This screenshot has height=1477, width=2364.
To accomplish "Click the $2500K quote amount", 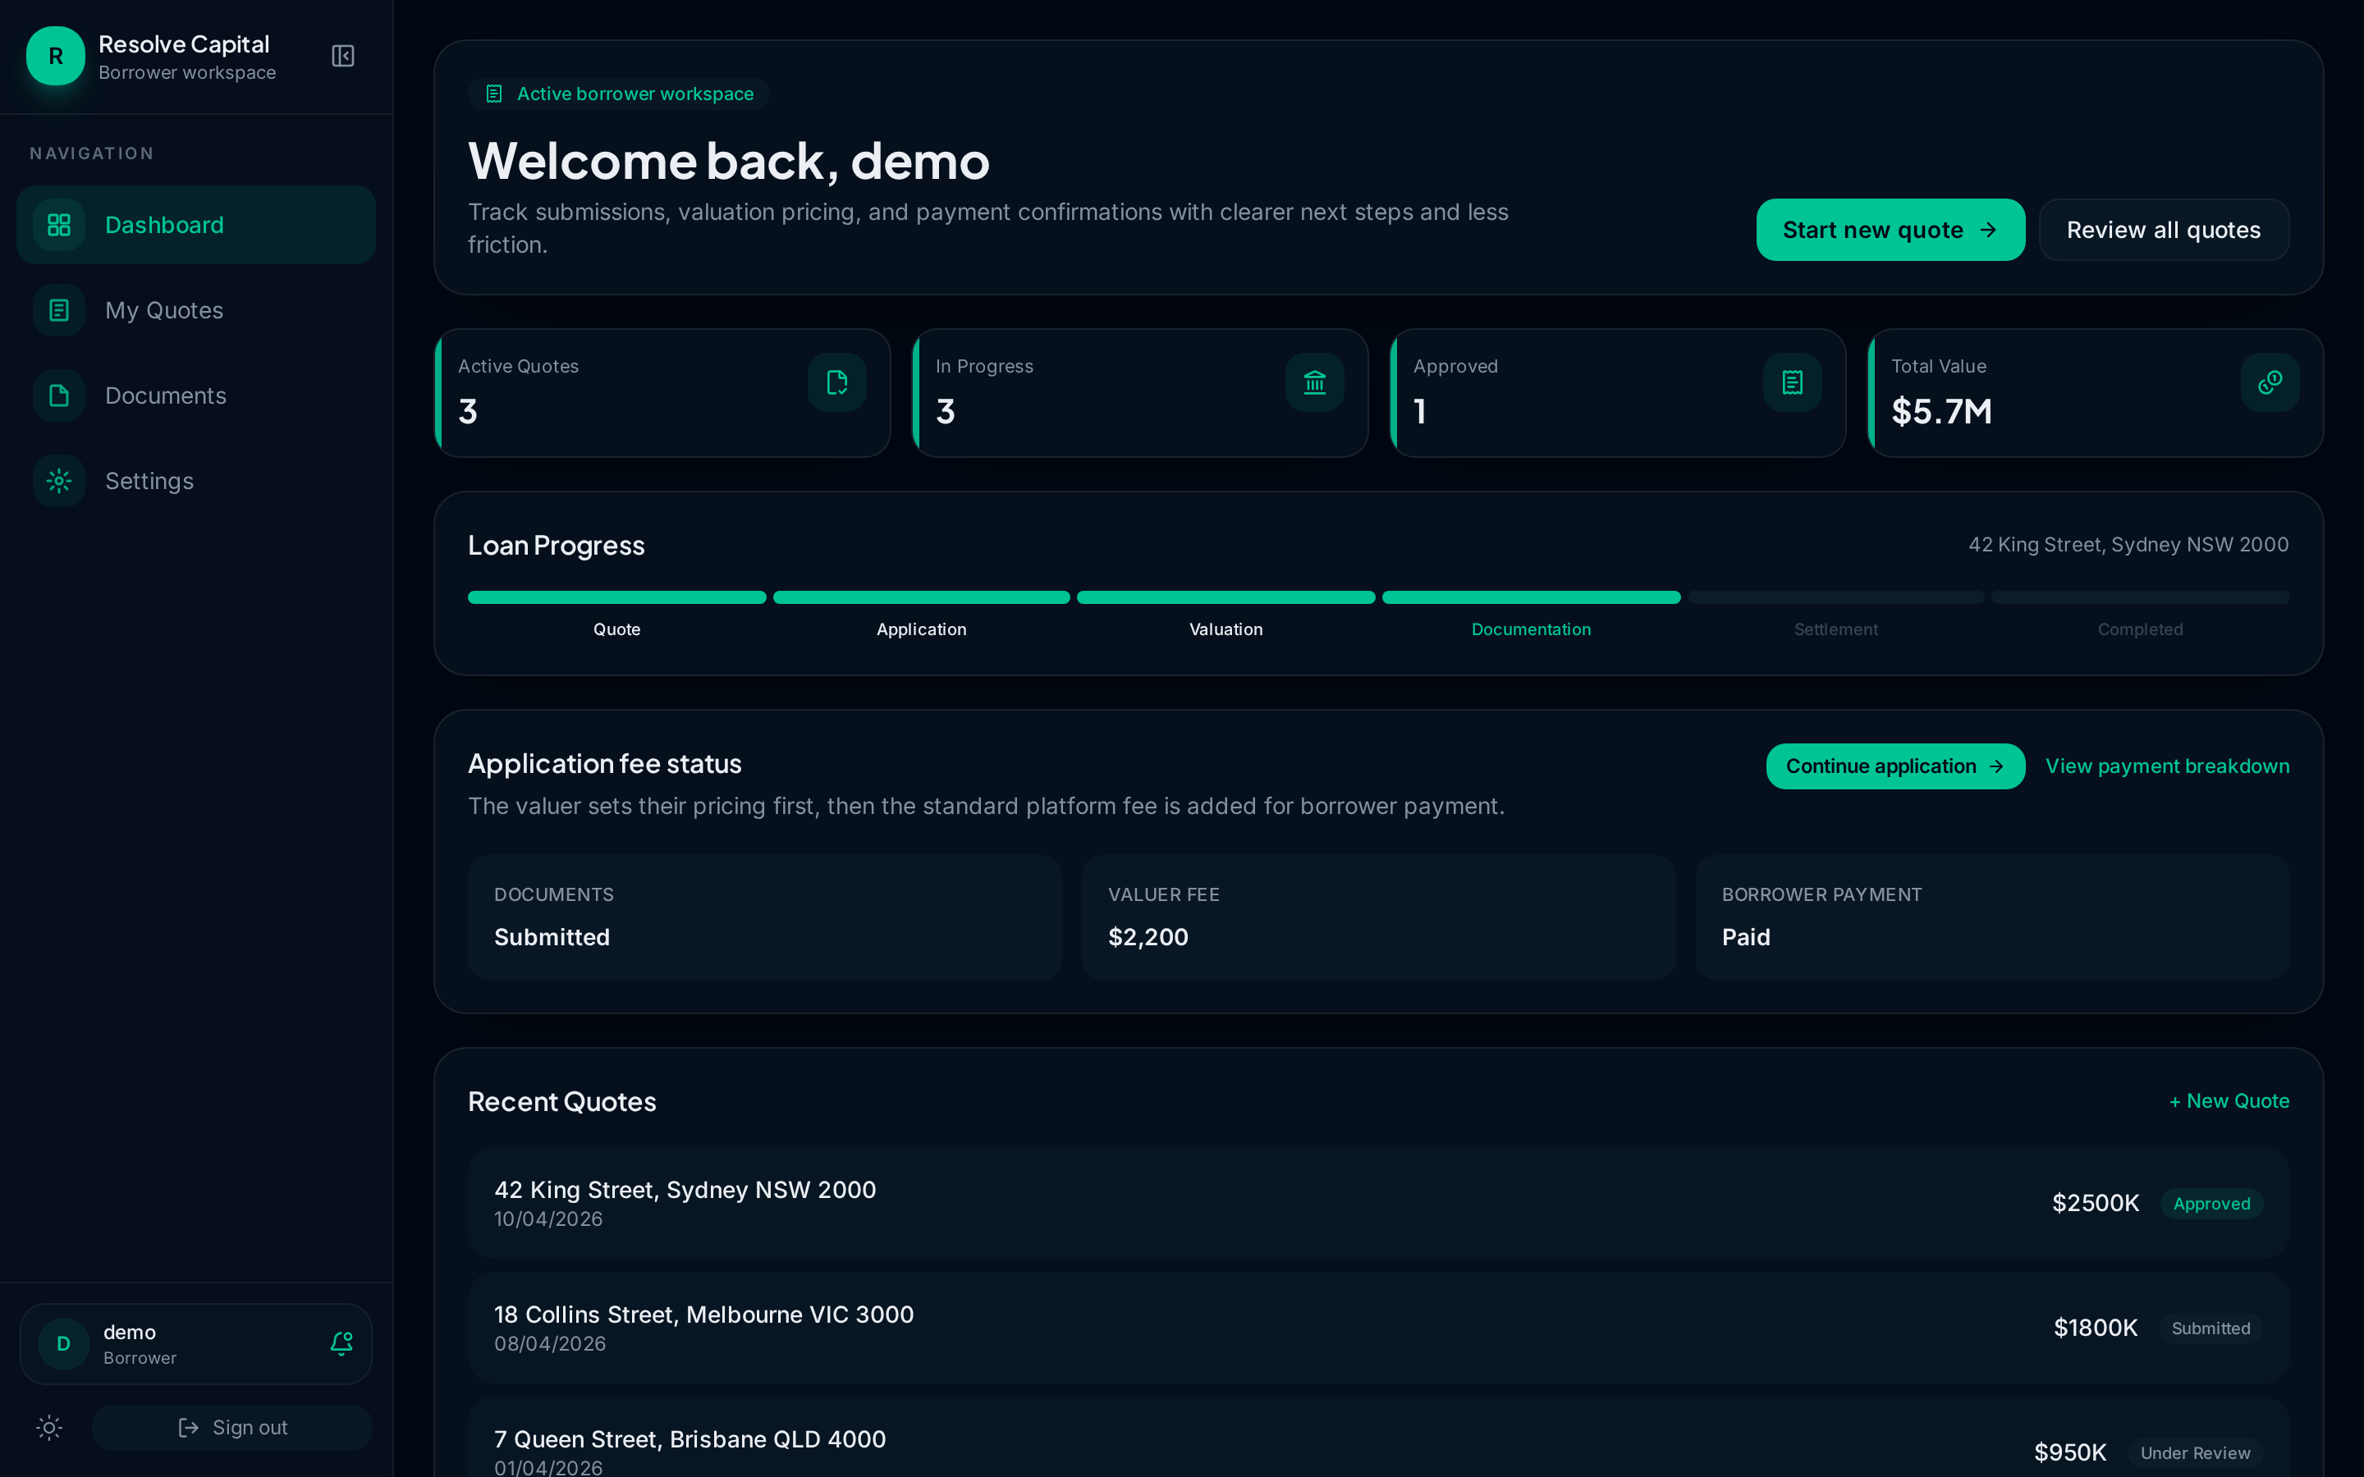I will [2096, 1202].
